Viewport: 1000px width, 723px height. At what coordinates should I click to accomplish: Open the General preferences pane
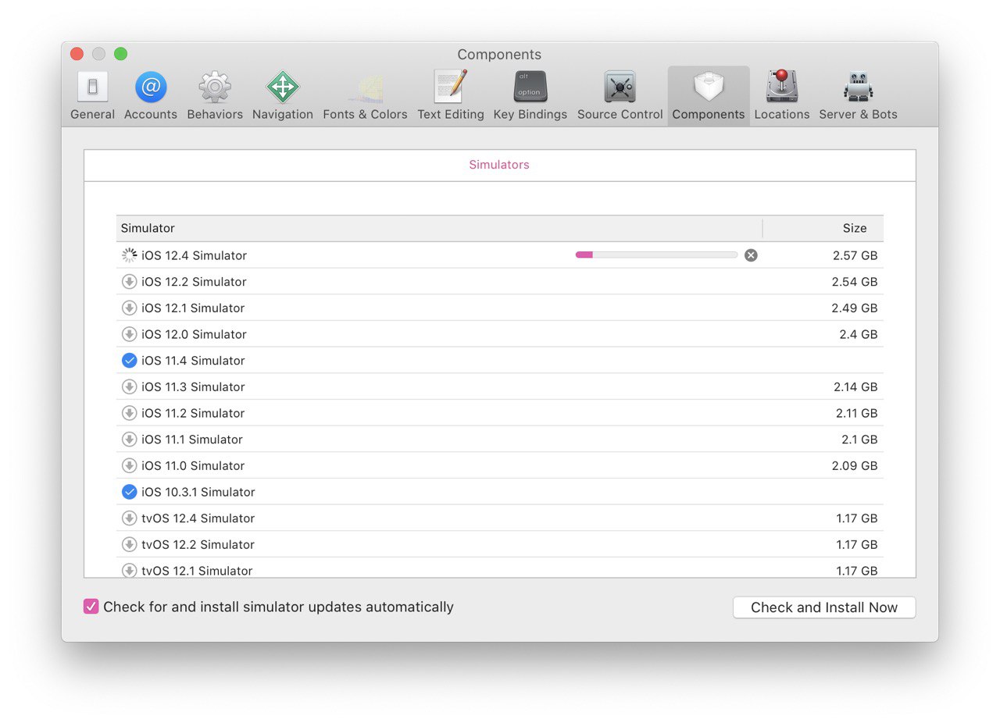tap(92, 96)
